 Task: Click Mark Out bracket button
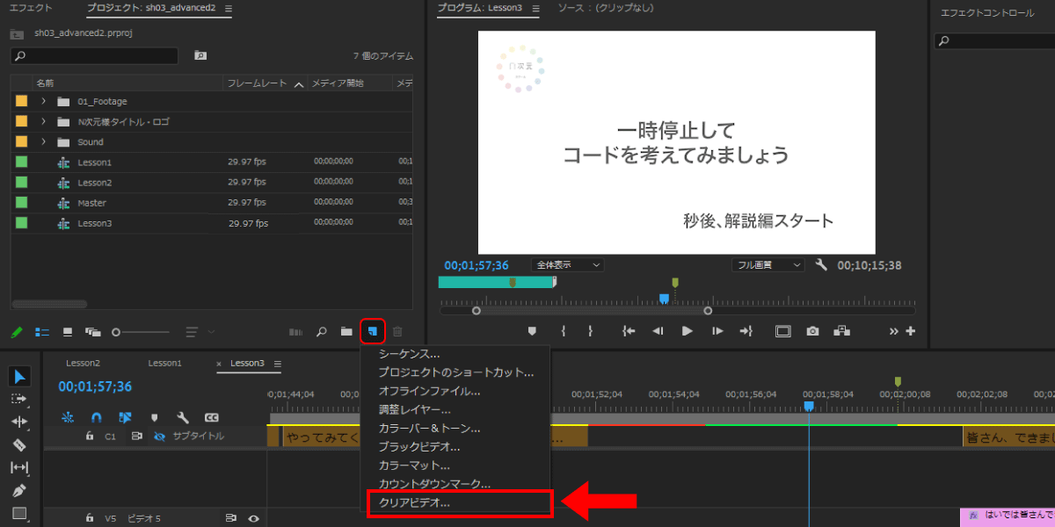tap(590, 331)
